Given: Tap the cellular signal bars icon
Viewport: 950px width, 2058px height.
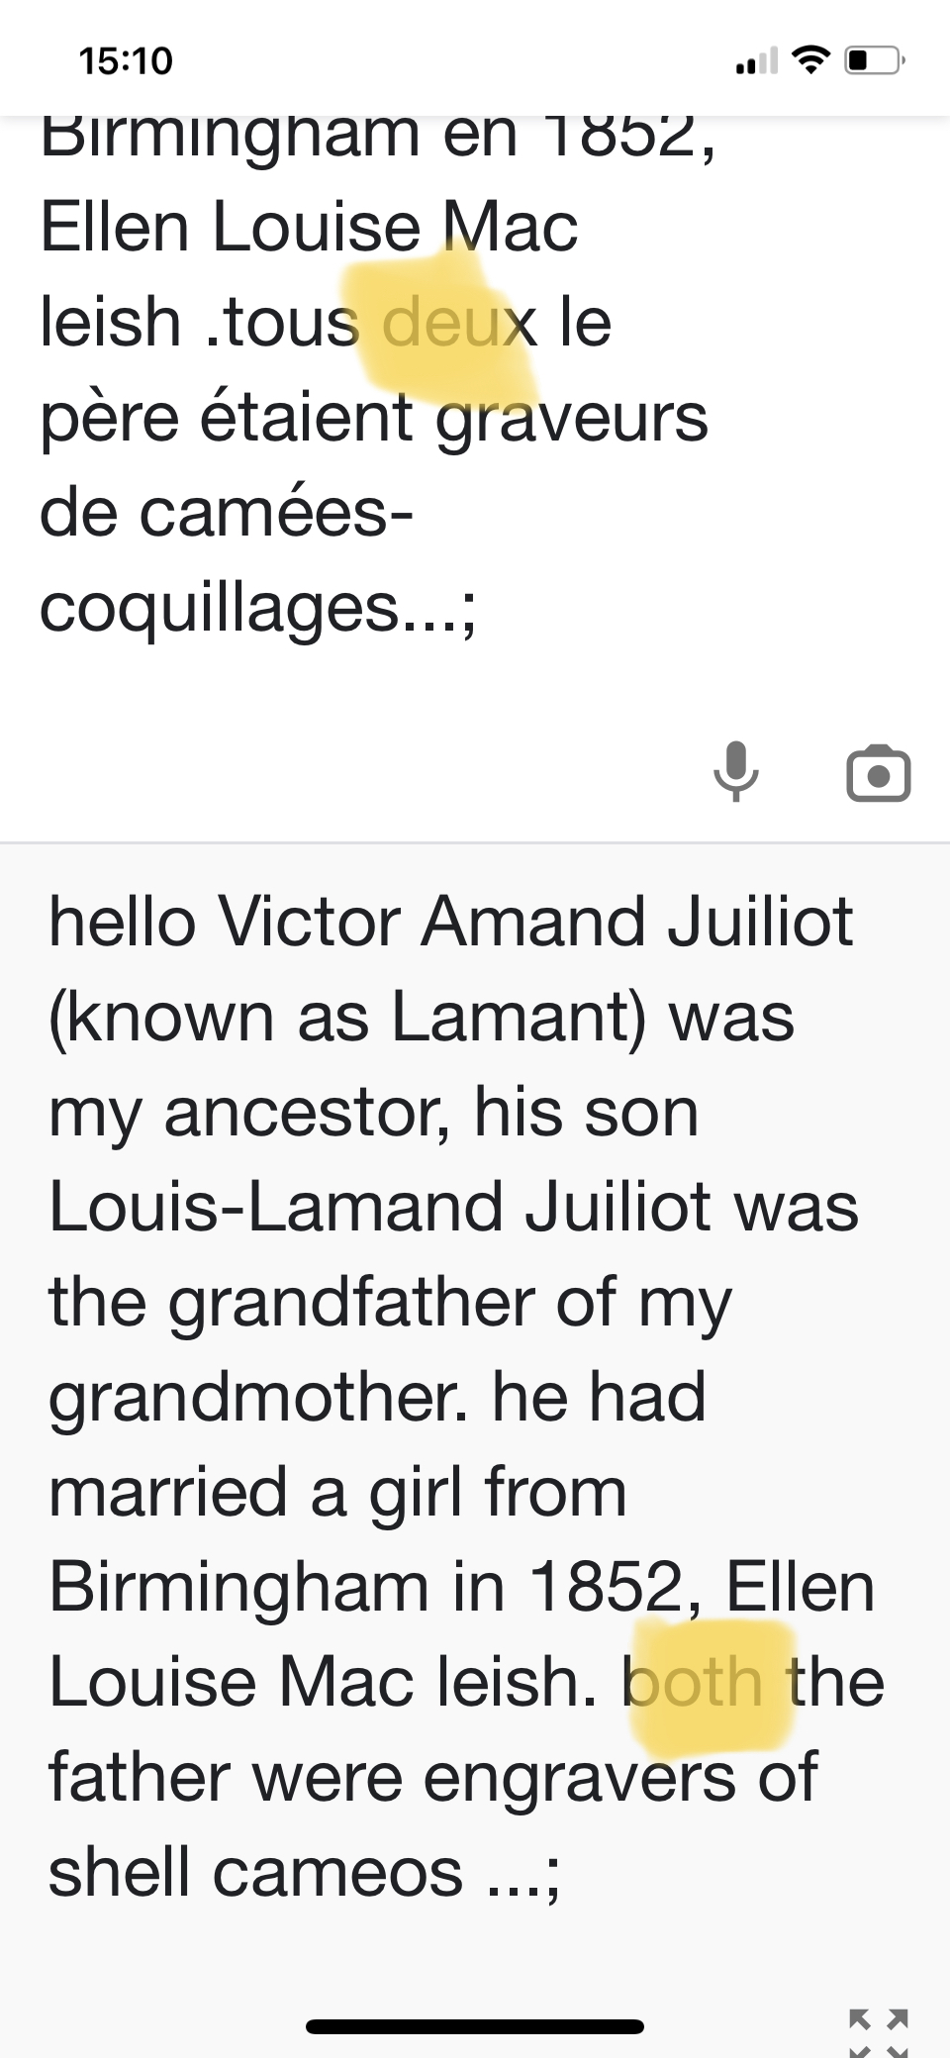Looking at the screenshot, I should coord(757,61).
